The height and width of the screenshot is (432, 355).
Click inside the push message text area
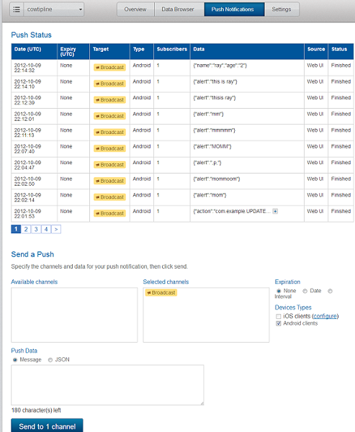click(x=107, y=385)
